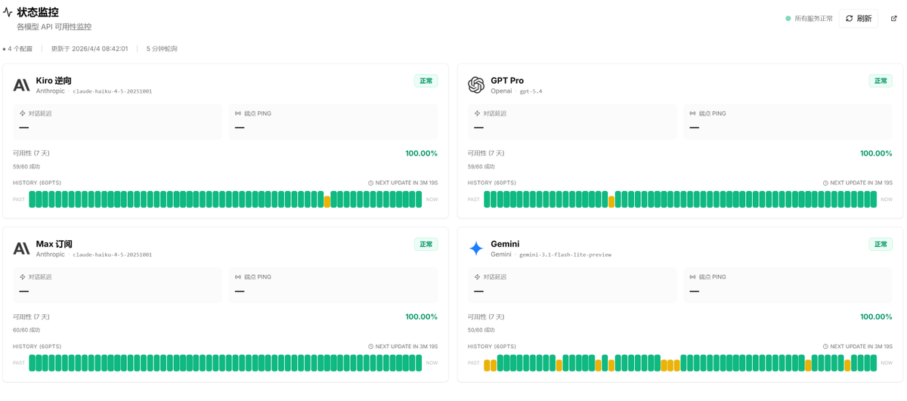Image resolution: width=907 pixels, height=401 pixels.
Task: Click clock icon beside Kiro 逆向 next update
Action: point(371,183)
